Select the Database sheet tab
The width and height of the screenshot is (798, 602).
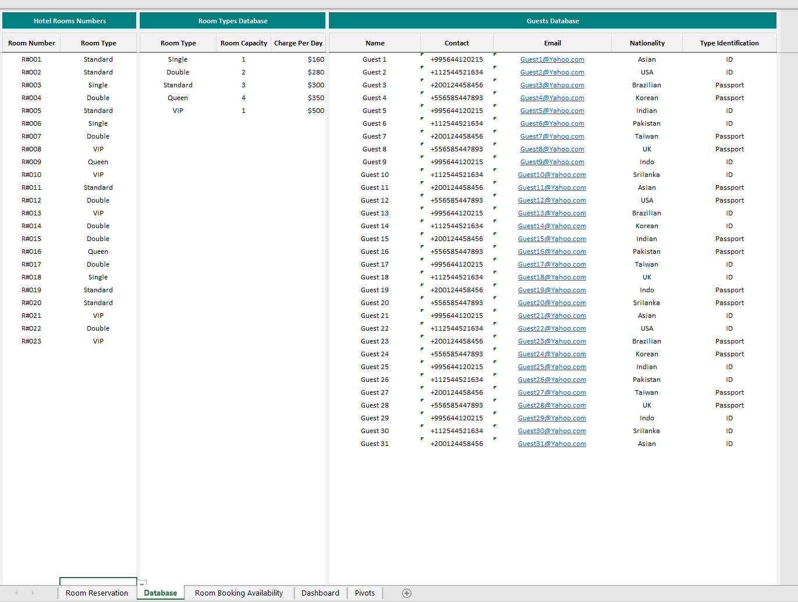pyautogui.click(x=161, y=593)
